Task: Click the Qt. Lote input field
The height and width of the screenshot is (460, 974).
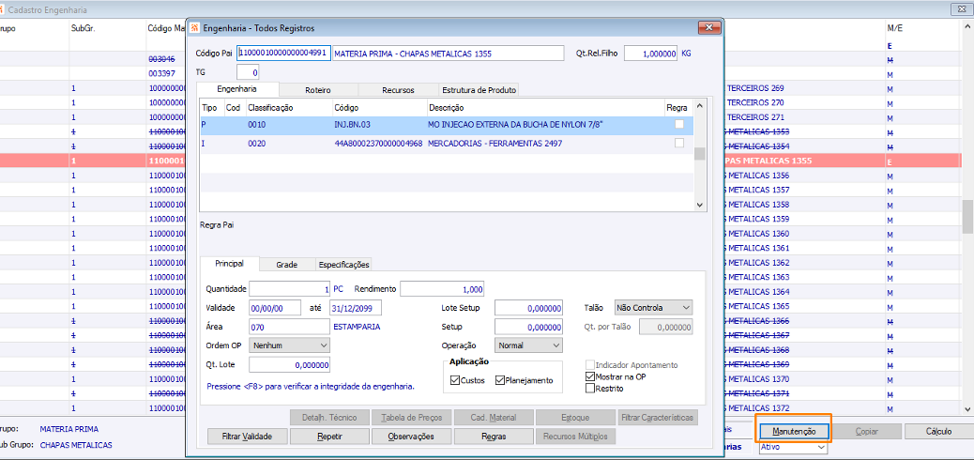Action: [290, 364]
